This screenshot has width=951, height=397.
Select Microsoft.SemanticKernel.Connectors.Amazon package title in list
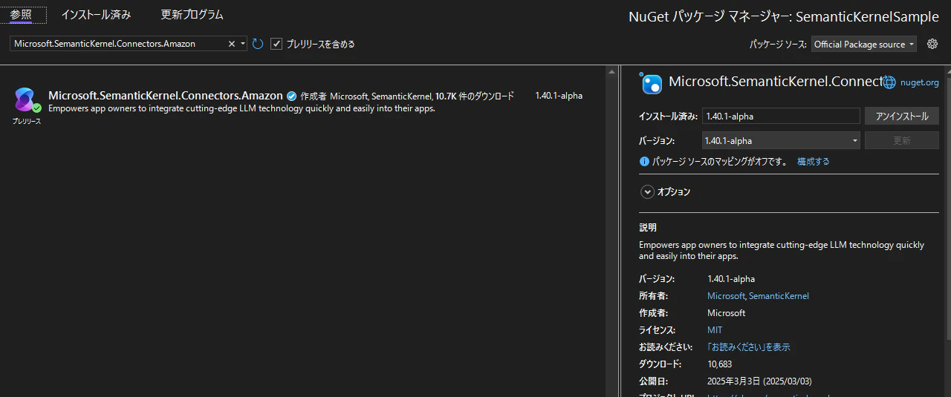coord(165,96)
